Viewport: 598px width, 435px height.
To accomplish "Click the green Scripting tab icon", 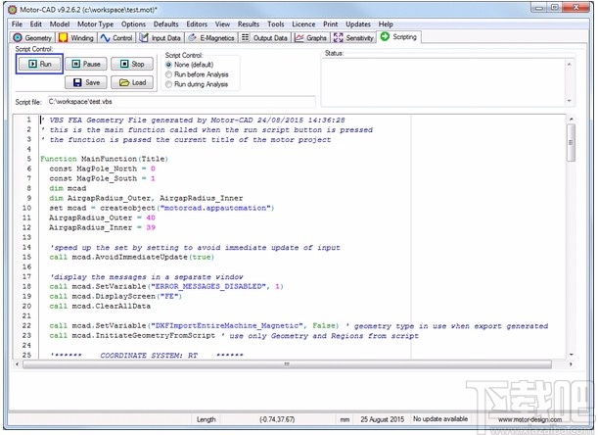I will point(385,36).
